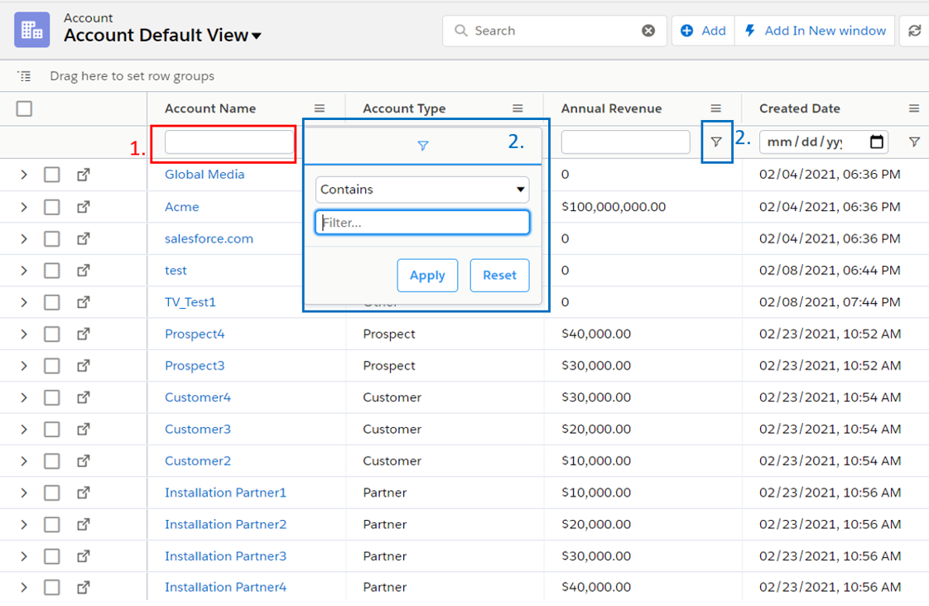929x606 pixels.
Task: Clear the search box with X icon
Action: click(x=648, y=31)
